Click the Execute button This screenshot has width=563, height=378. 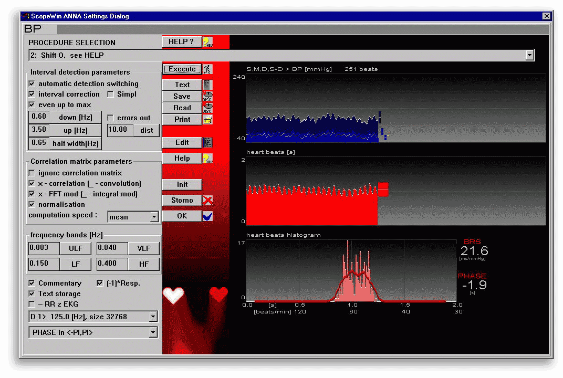click(x=182, y=69)
